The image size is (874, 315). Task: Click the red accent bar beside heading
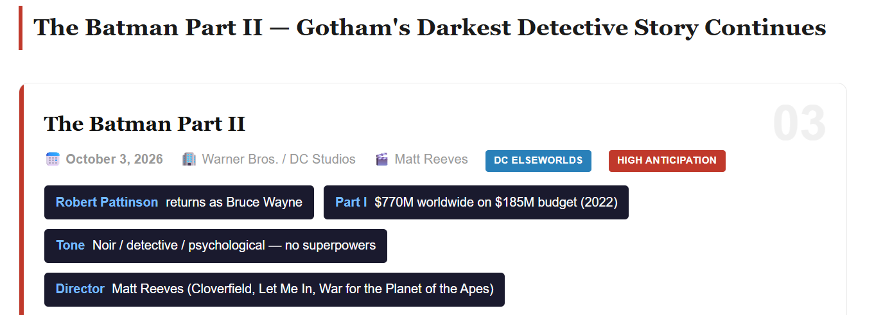point(21,28)
